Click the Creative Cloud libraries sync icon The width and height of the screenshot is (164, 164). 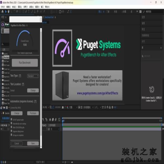(152, 89)
